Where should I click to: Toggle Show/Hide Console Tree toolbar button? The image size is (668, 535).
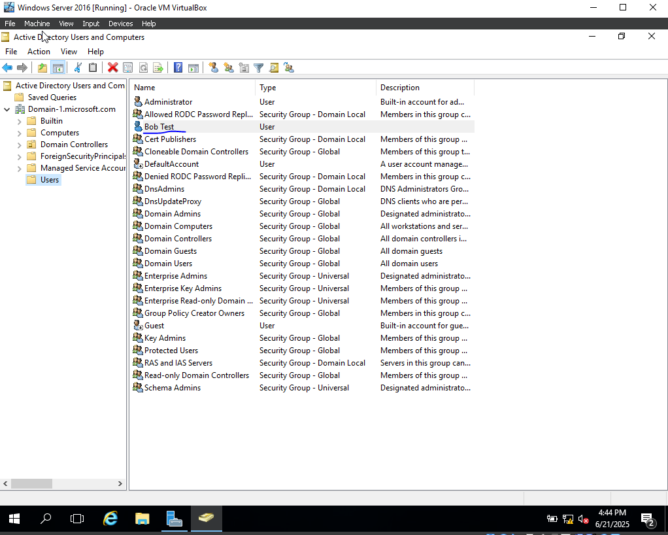click(58, 67)
